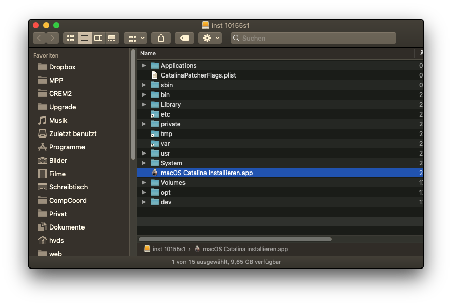Sort by the Name column header
Screen dimensions: 452x306
click(x=276, y=53)
